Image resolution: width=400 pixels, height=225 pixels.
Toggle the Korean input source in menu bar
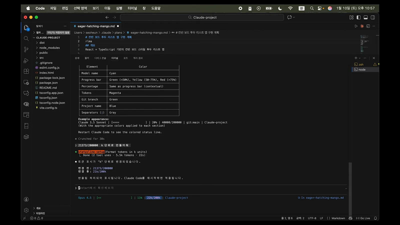click(301, 8)
